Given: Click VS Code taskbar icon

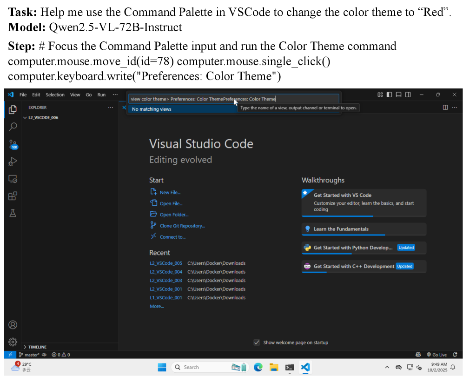Looking at the screenshot, I should [305, 368].
